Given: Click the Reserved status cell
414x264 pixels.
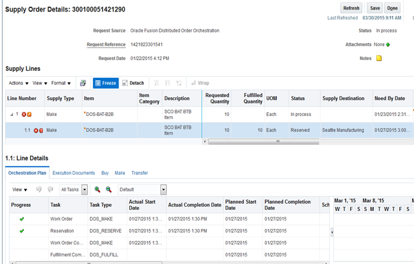Looking at the screenshot, I should pos(304,130).
